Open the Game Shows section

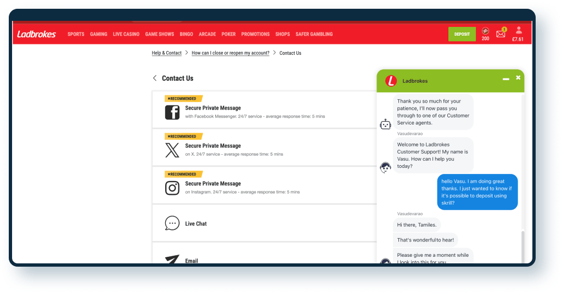coord(160,34)
